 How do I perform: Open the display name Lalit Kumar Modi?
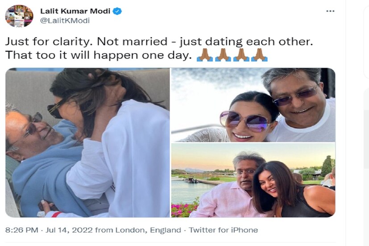75,11
